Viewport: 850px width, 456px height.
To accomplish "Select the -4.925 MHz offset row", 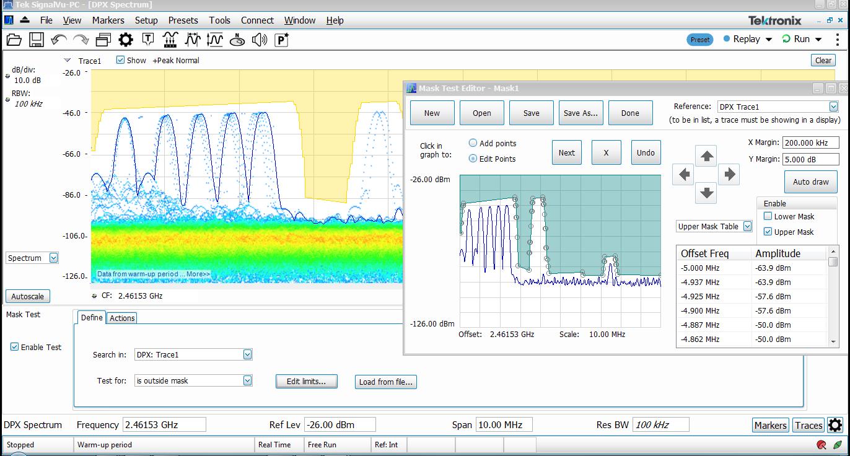I will point(752,296).
